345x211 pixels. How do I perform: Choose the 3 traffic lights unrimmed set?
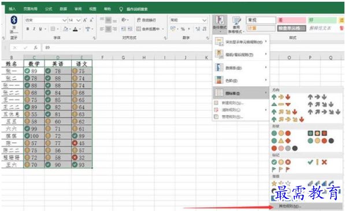click(x=281, y=133)
